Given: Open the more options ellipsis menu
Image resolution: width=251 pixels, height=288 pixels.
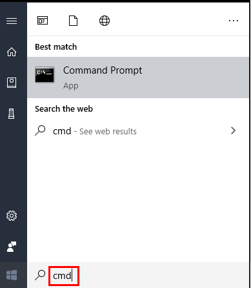Looking at the screenshot, I should click(234, 21).
